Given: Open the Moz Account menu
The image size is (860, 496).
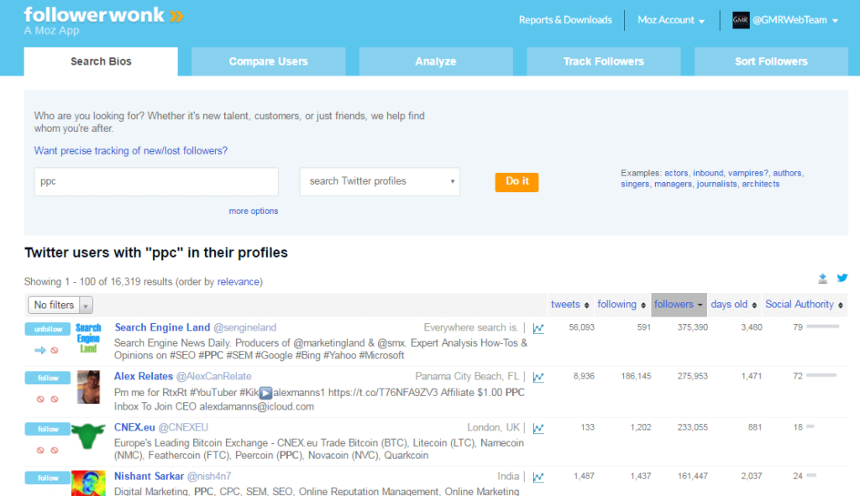Looking at the screenshot, I should tap(671, 20).
